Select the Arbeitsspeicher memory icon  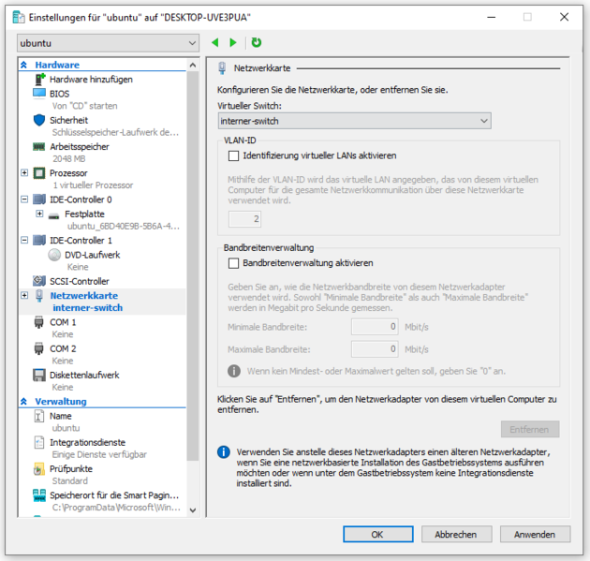[x=39, y=147]
